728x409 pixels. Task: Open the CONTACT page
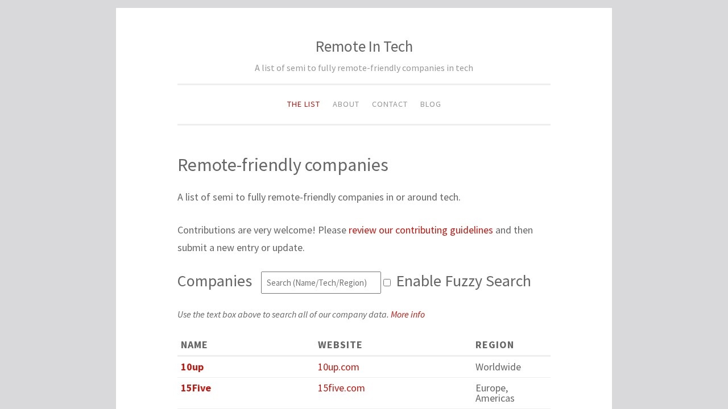tap(390, 104)
